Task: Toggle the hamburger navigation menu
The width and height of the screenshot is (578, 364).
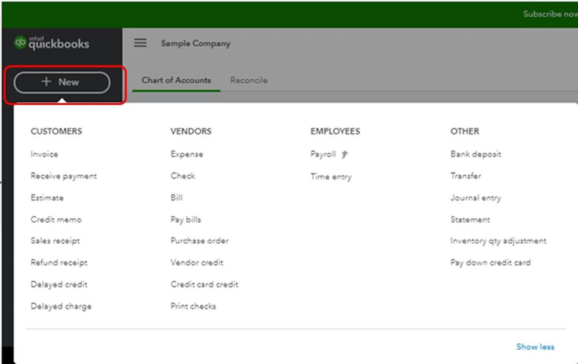Action: click(x=140, y=43)
